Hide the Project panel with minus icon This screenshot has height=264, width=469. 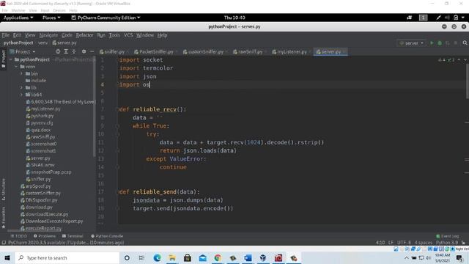[x=92, y=51]
